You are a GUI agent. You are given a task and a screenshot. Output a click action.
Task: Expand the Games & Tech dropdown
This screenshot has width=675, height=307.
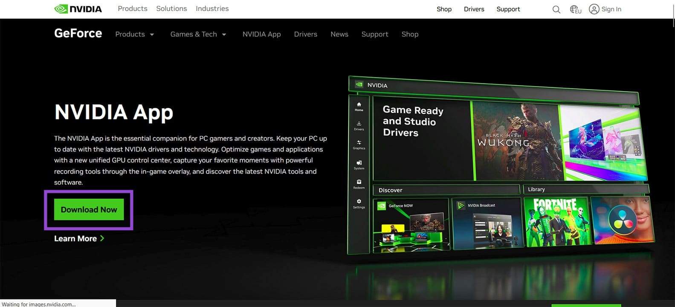tap(198, 34)
